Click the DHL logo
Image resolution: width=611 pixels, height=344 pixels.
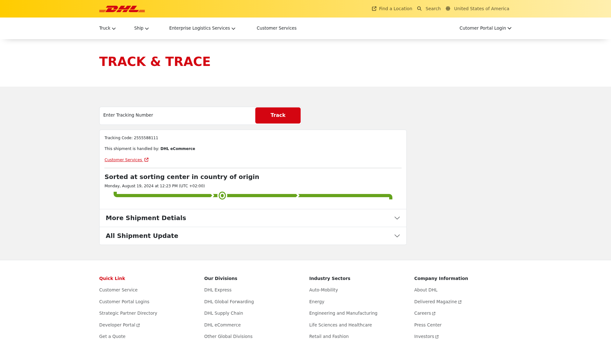pos(122,9)
